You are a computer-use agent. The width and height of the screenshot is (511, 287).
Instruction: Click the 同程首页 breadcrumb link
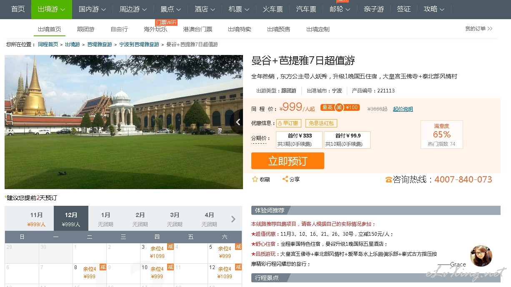click(x=48, y=45)
